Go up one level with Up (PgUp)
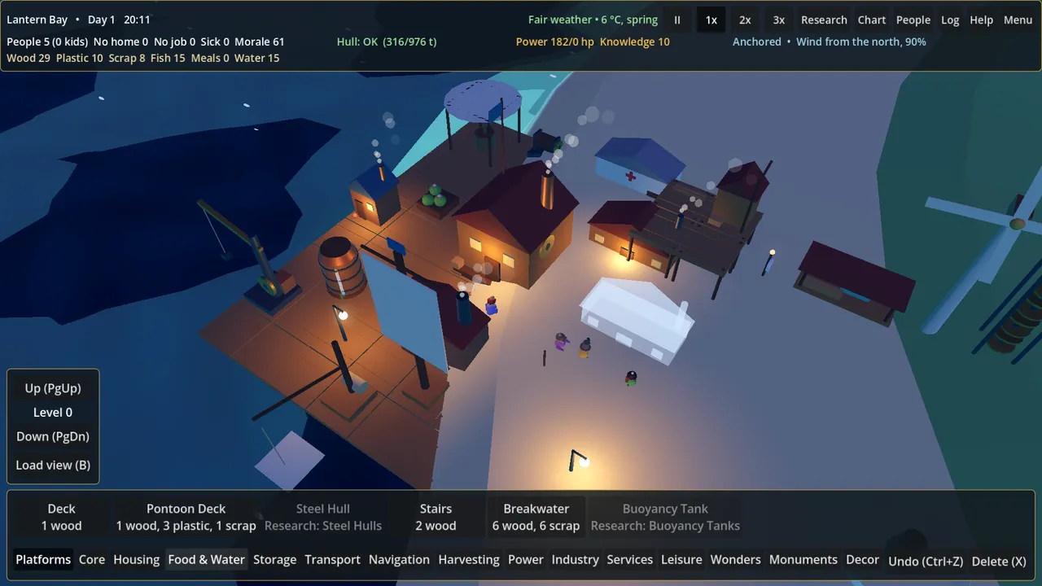The width and height of the screenshot is (1042, 586). [x=53, y=388]
